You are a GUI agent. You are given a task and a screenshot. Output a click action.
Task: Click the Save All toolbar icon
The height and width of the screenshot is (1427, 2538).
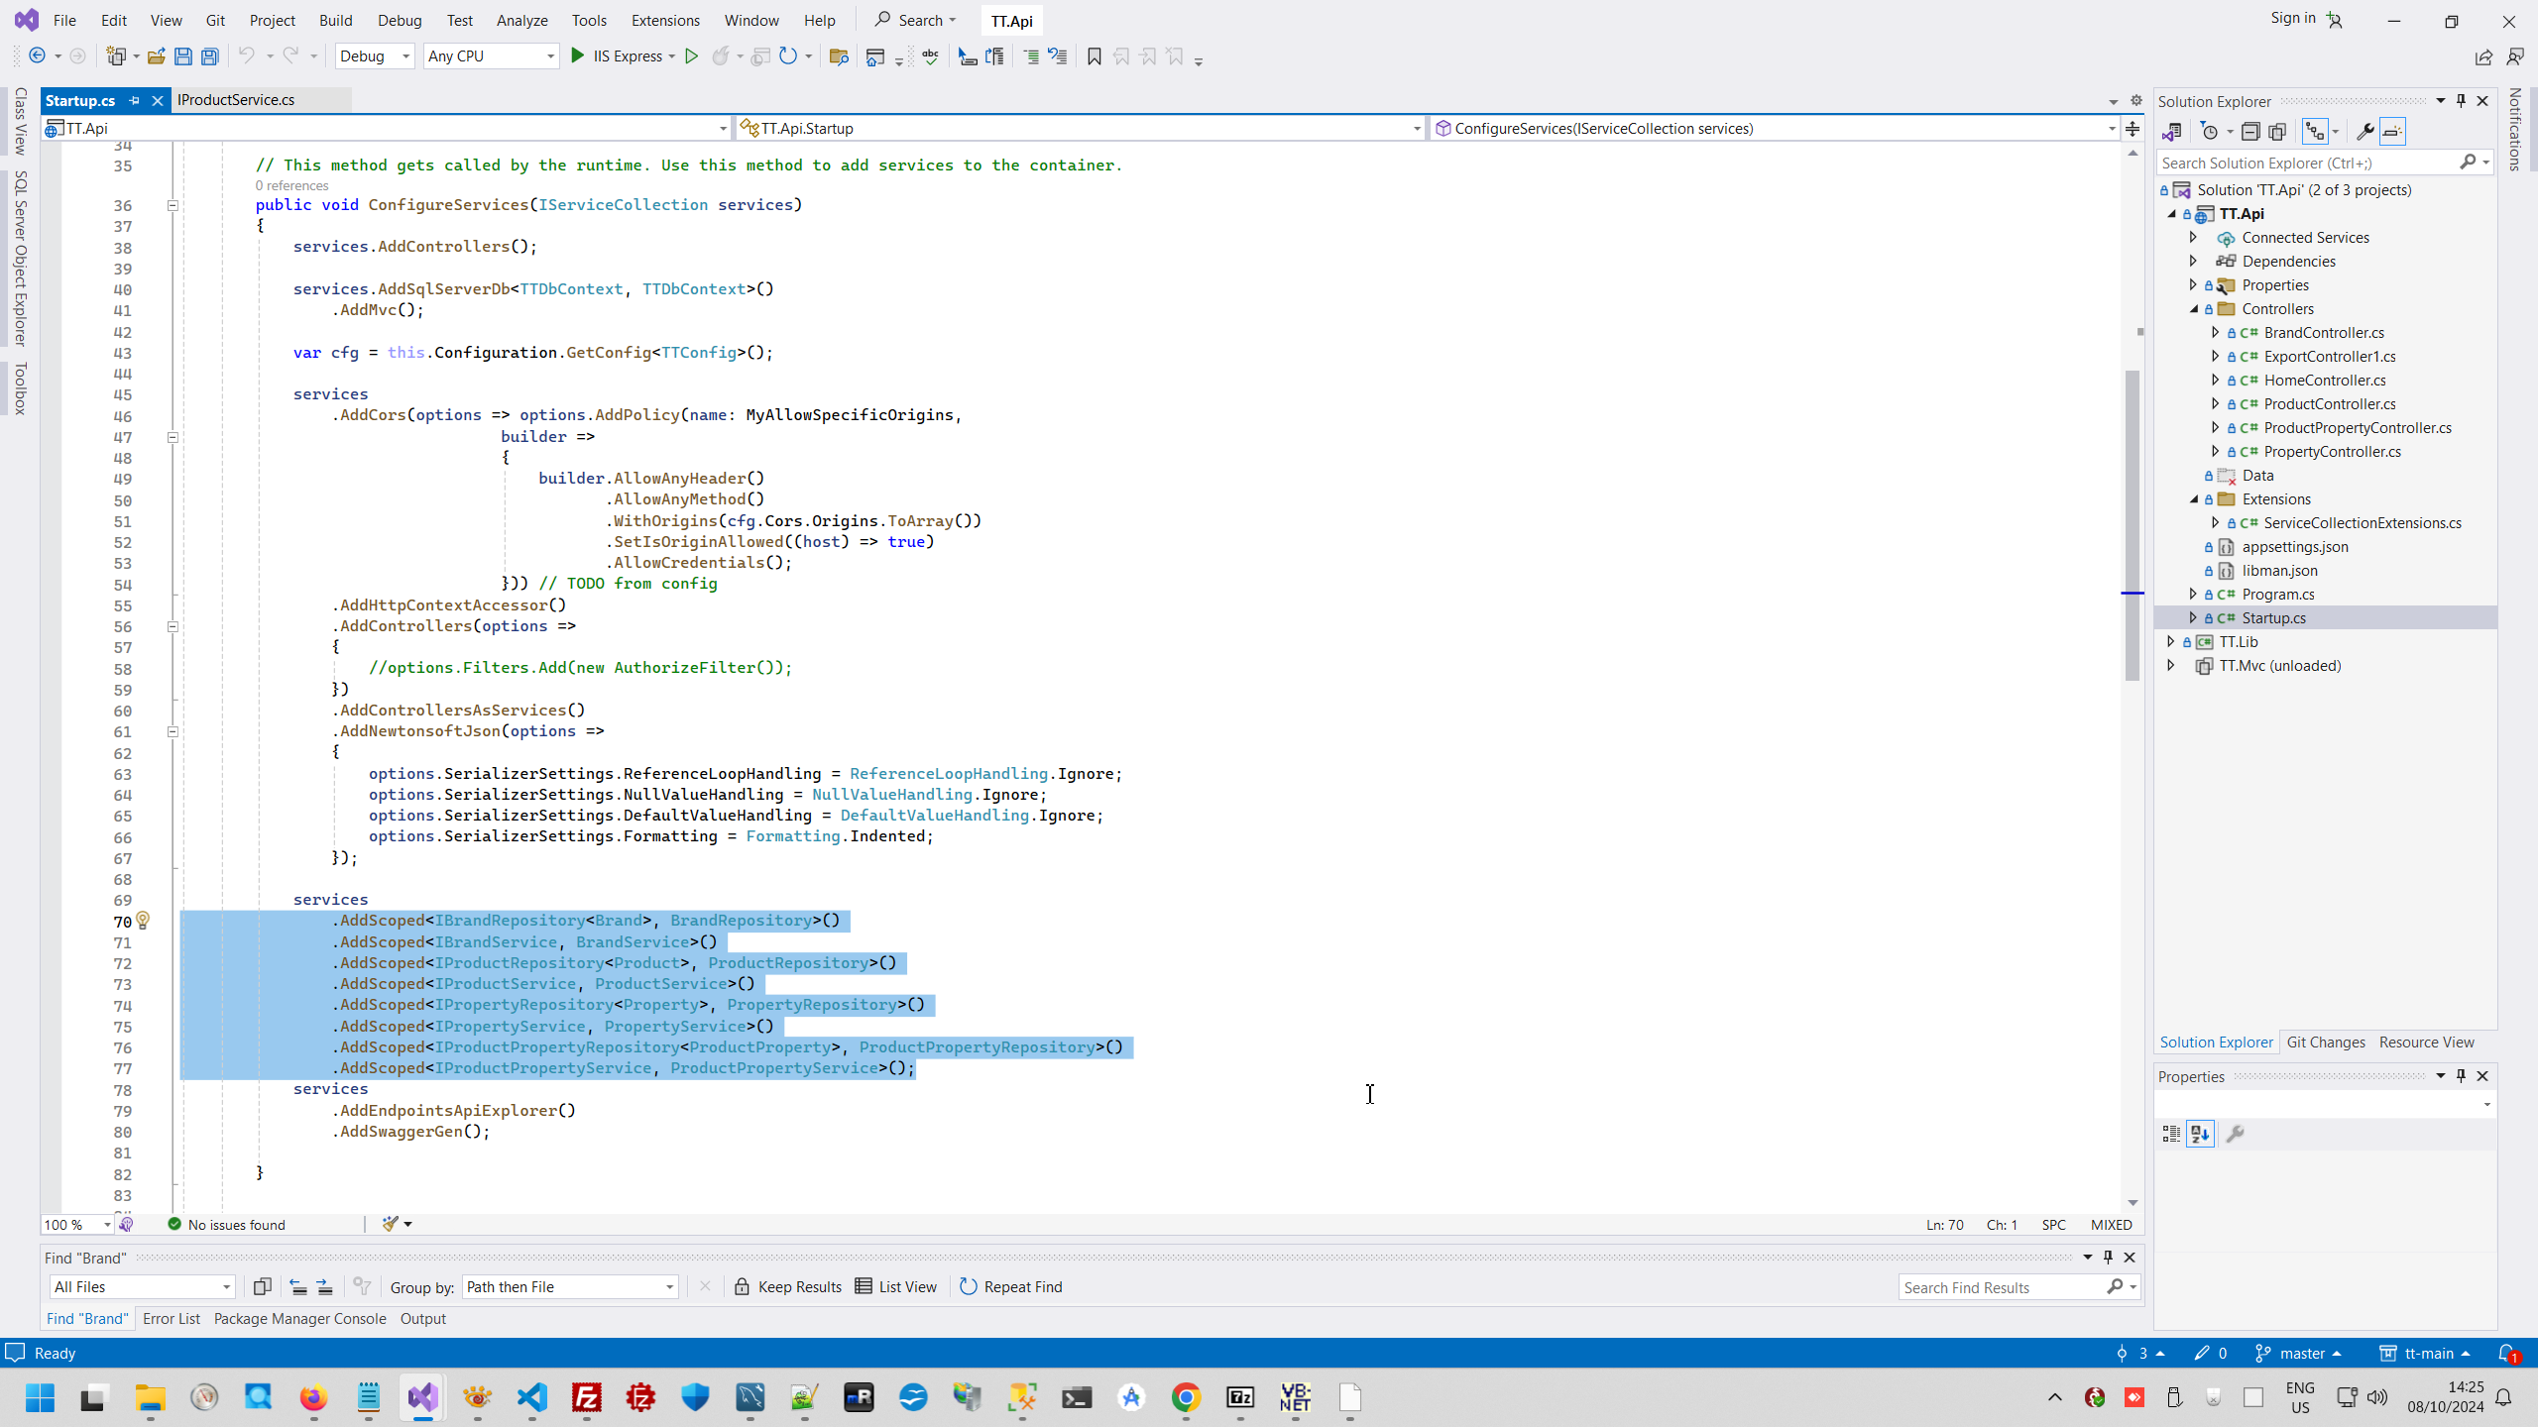tap(210, 56)
